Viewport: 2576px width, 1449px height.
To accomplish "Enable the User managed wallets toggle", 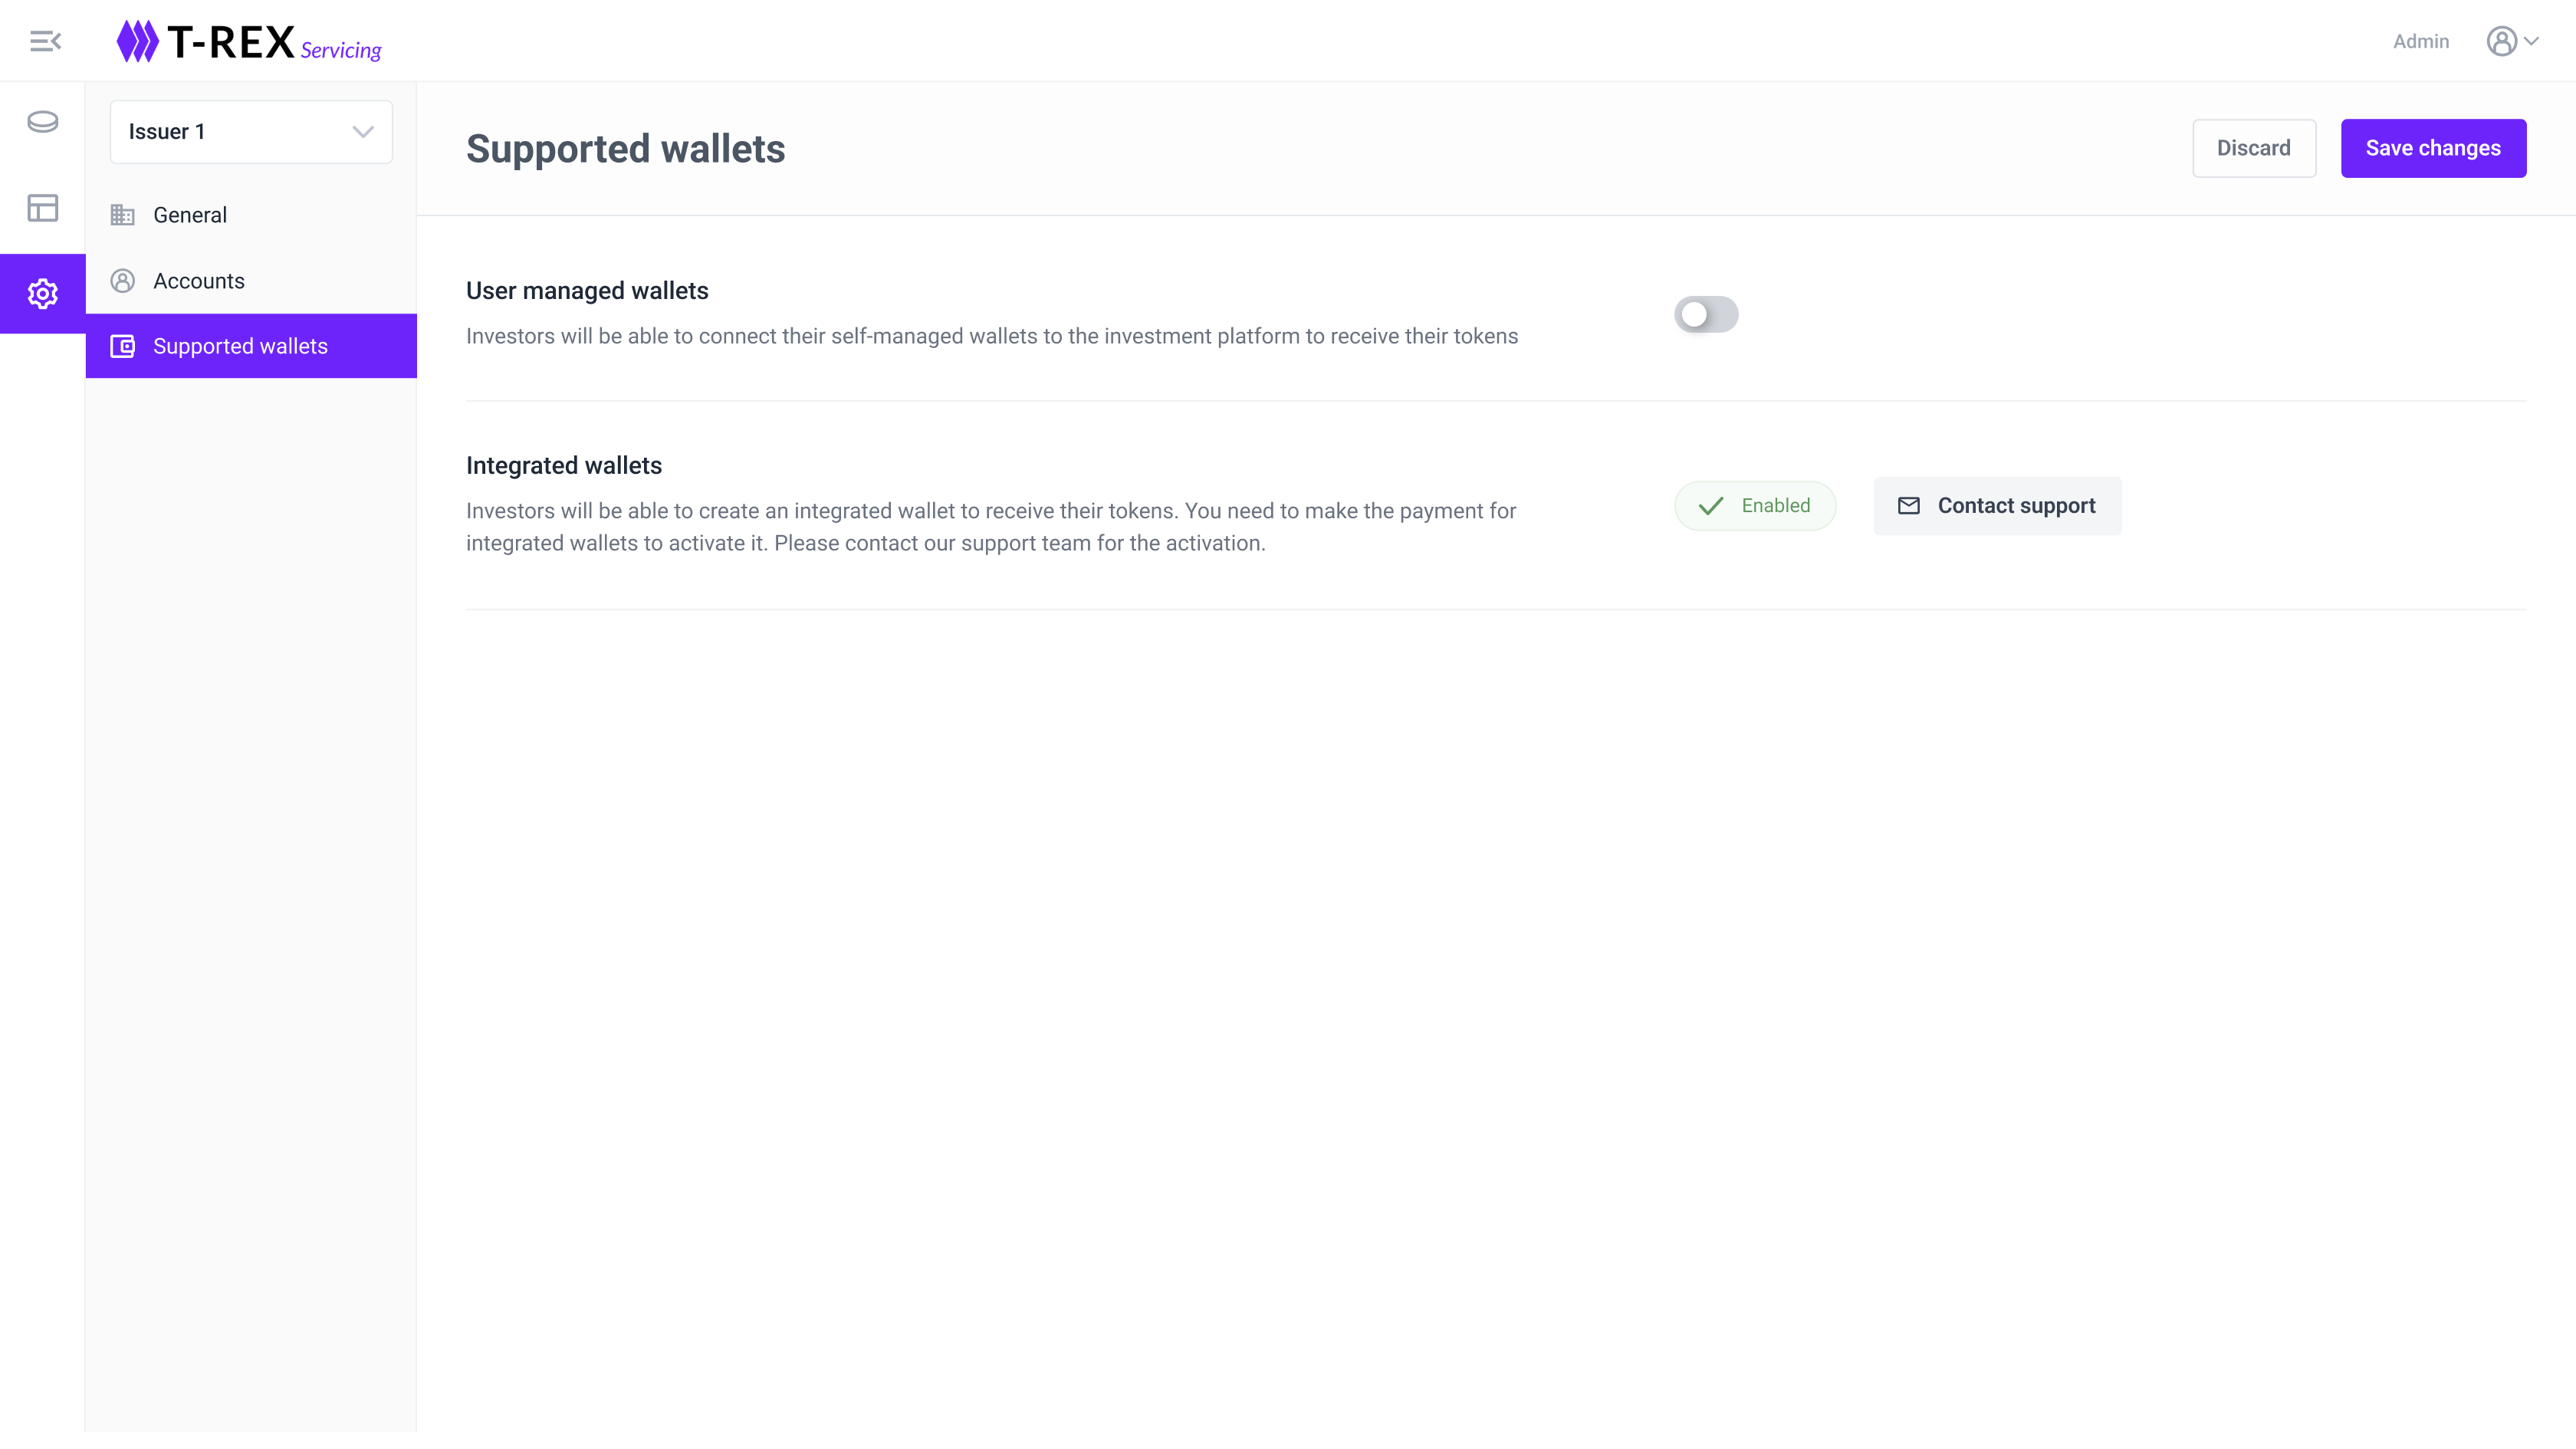I will click(x=1706, y=315).
